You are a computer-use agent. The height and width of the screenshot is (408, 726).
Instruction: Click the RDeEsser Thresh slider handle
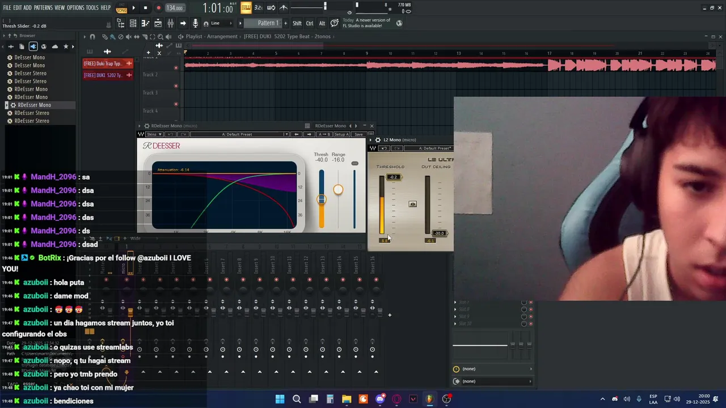pyautogui.click(x=322, y=199)
